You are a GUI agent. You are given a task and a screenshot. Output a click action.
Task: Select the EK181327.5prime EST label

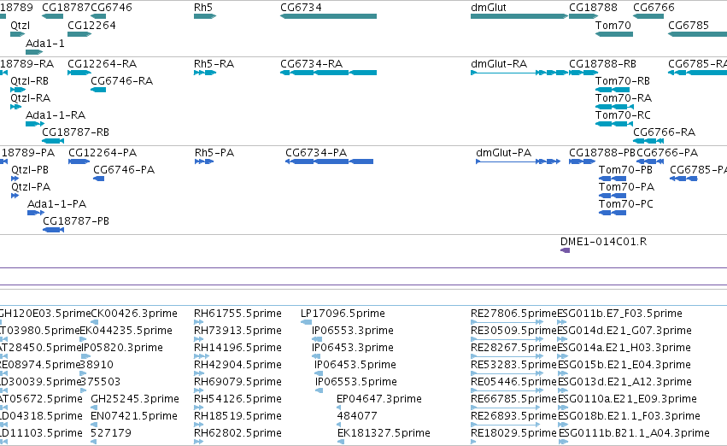pos(384,433)
